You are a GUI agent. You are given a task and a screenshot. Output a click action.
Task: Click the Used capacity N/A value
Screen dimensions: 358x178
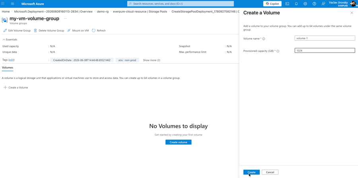(x=53, y=46)
